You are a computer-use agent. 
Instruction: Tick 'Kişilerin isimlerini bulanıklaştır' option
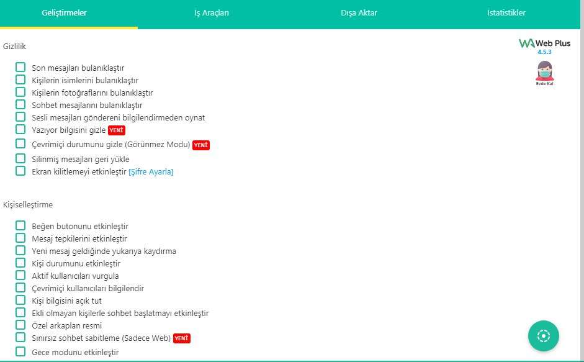[20, 79]
